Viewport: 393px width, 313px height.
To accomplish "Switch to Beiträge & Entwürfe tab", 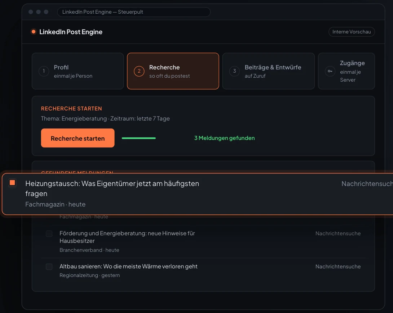I will coord(269,71).
